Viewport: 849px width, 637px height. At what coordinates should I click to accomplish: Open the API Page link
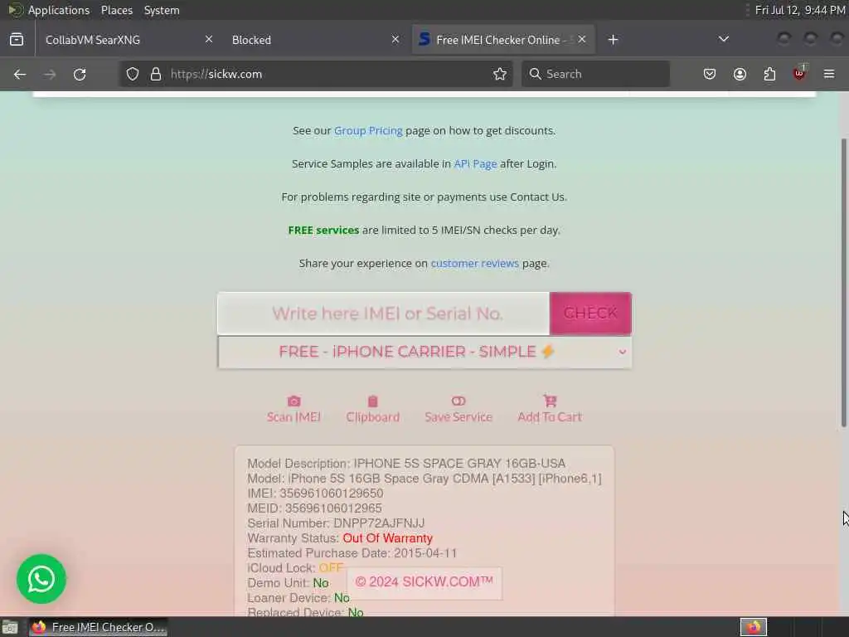(x=475, y=163)
